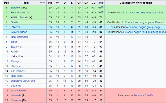Image resolution: width=166 pixels, height=103 pixels.
Task: Open the Deportivo La Coruña link
Action: pyautogui.click(x=23, y=81)
